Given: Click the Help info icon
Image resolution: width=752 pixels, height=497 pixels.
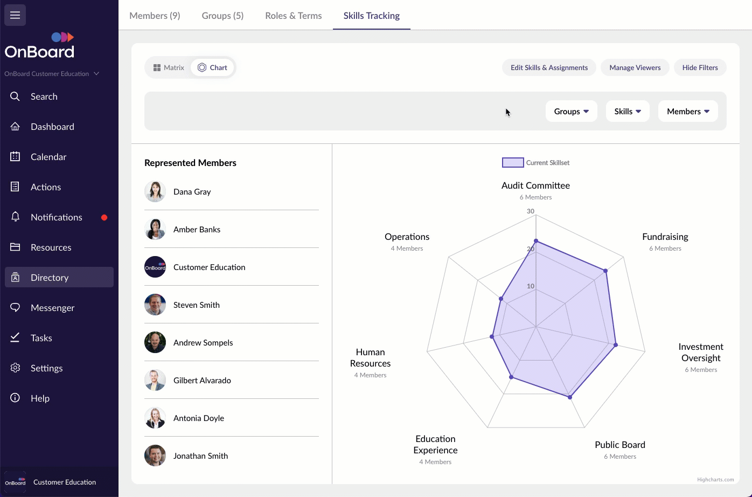Looking at the screenshot, I should (x=15, y=398).
